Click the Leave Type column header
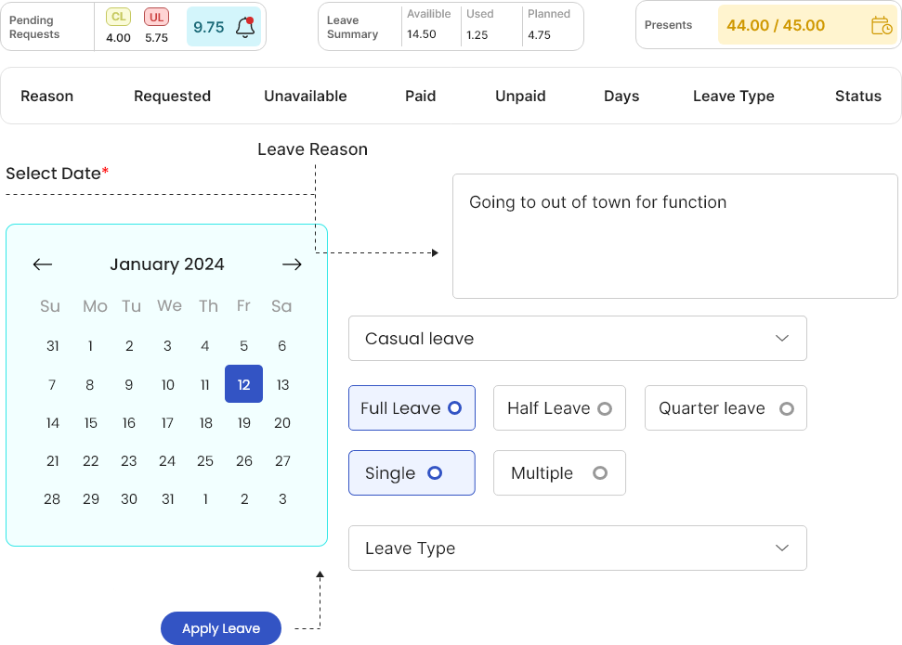 click(x=733, y=96)
